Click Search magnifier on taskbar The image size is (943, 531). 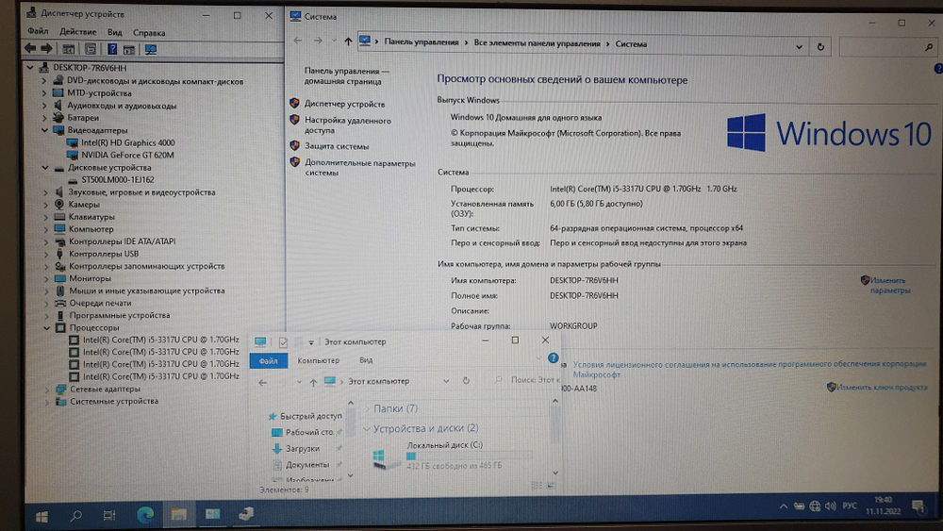point(75,515)
